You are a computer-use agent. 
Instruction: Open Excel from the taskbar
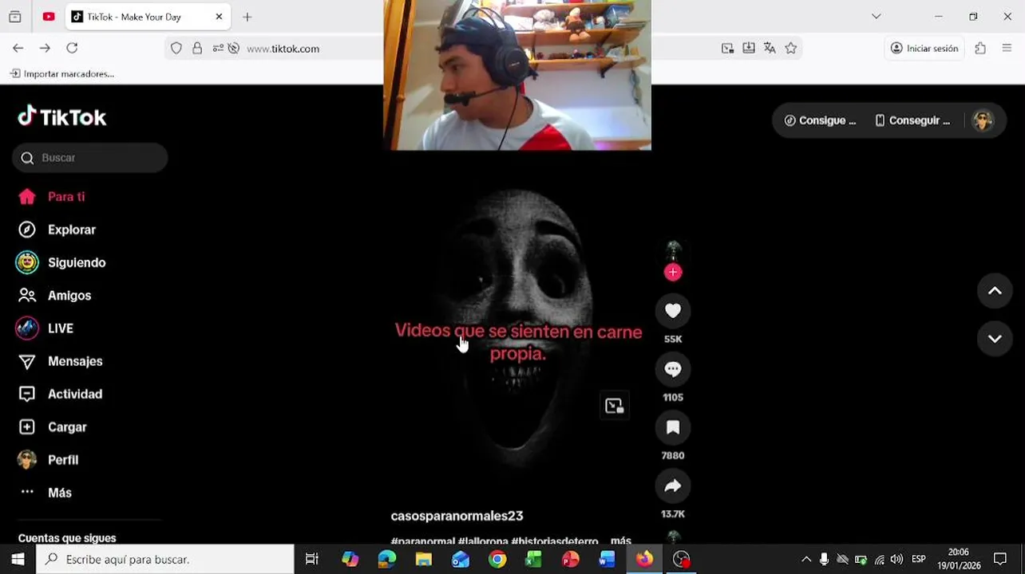pyautogui.click(x=533, y=559)
